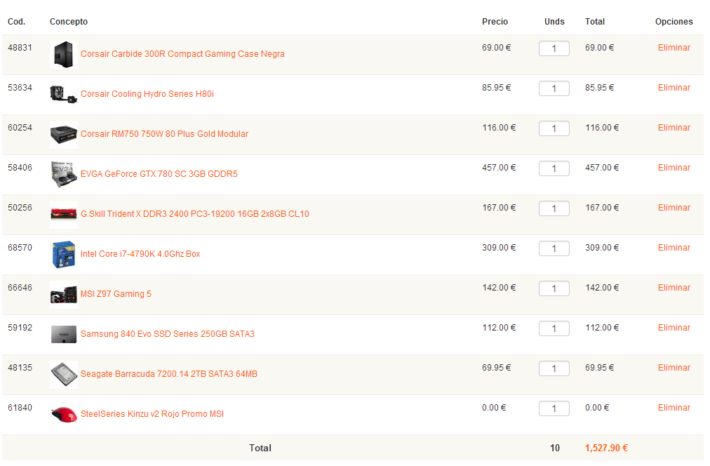Click the Corsair RM750 power supply image
The image size is (710, 466).
click(64, 134)
